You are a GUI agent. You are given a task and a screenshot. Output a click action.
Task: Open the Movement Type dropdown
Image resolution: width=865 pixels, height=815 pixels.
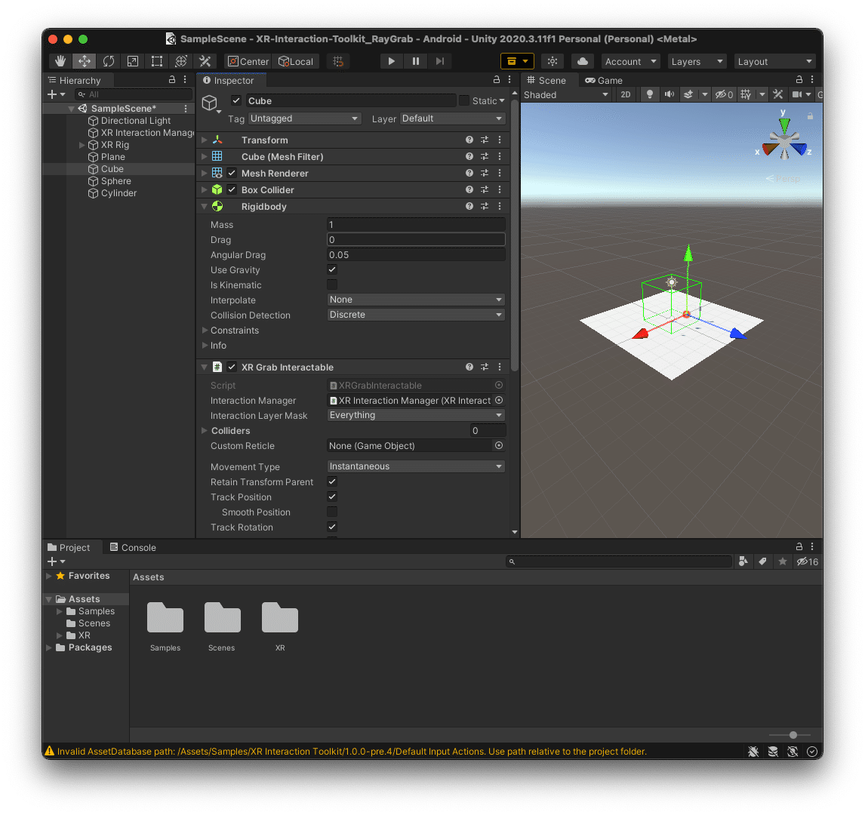(416, 466)
